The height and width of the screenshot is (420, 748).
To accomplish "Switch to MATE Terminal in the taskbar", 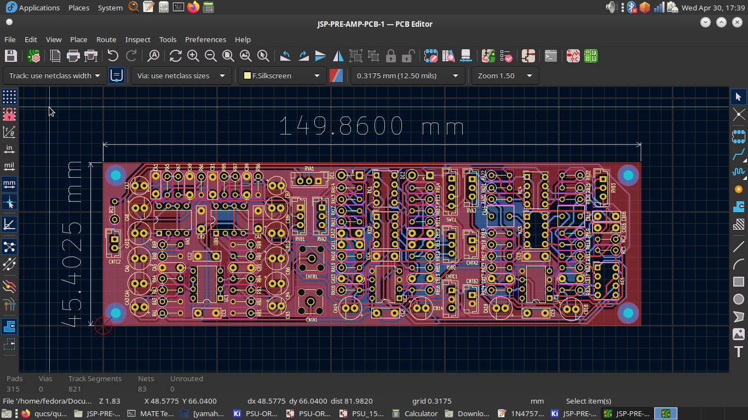I will (x=151, y=413).
